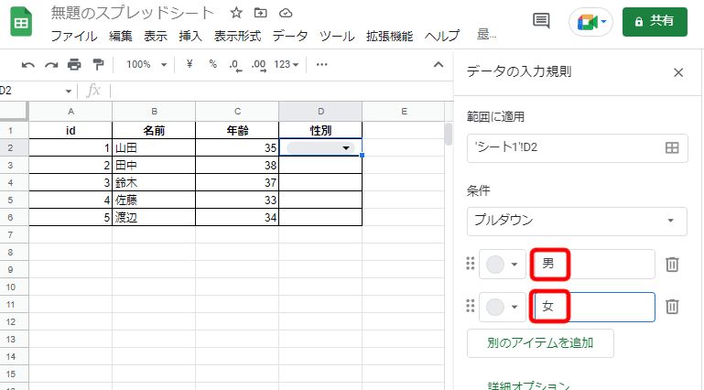Viewport: 704px width, 390px height.
Task: Open more toolbar options
Action: point(321,65)
